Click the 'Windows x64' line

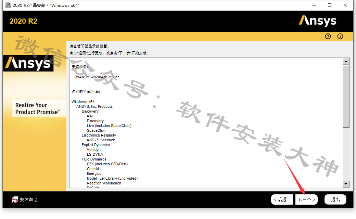point(83,102)
